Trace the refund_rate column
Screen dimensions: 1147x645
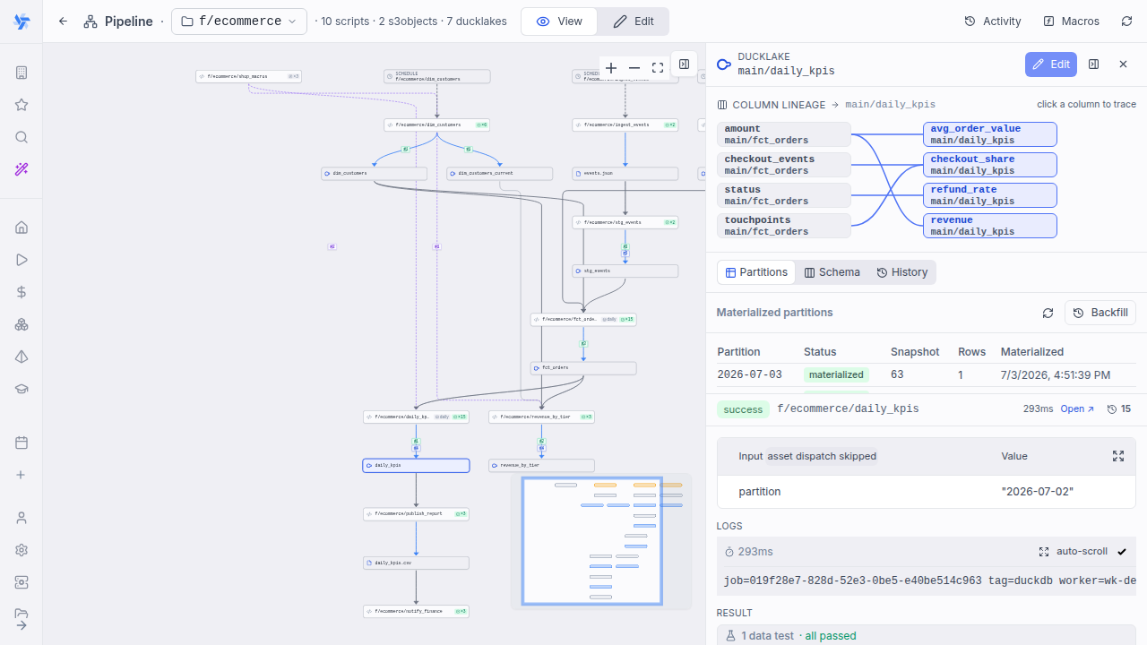[x=990, y=195]
